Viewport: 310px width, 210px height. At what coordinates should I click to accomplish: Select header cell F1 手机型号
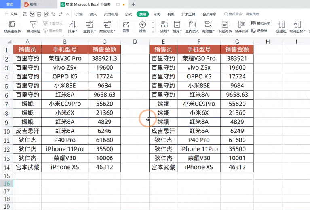(199, 49)
